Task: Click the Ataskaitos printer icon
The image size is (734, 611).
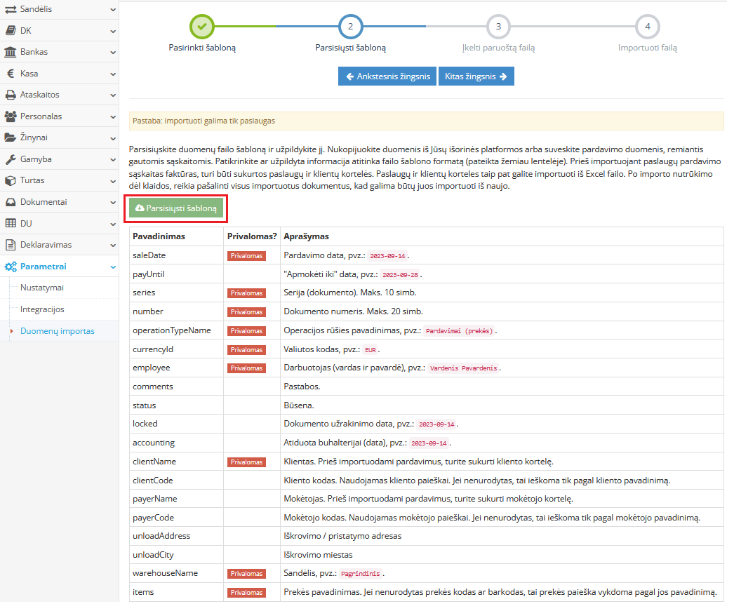Action: tap(11, 95)
